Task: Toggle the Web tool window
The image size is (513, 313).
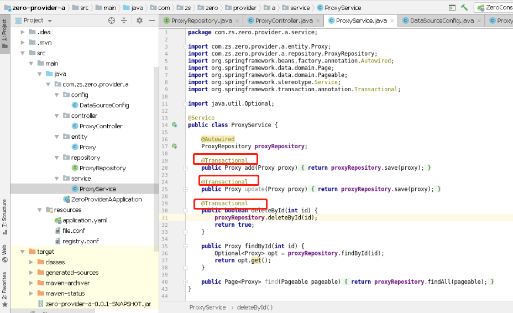Action: click(4, 254)
